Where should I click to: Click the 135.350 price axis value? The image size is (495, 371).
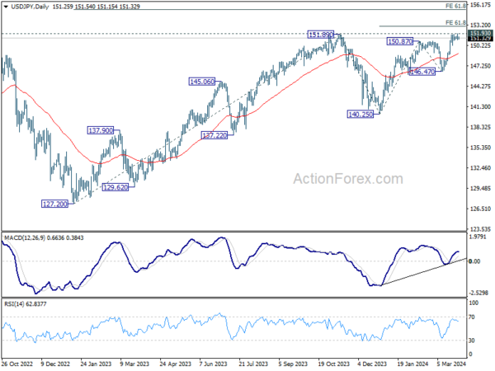tap(480, 148)
